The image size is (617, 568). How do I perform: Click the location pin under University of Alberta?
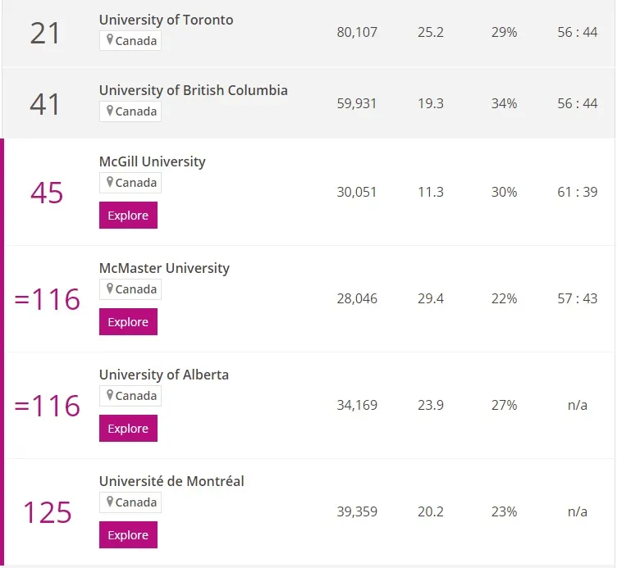click(110, 395)
